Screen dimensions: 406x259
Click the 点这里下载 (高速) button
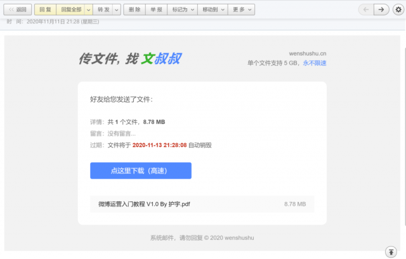click(141, 170)
